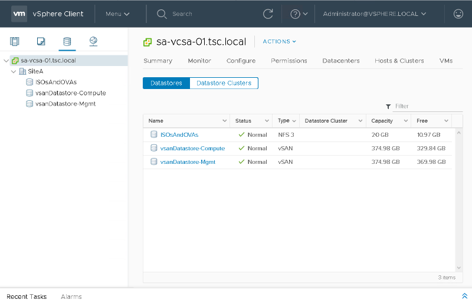This screenshot has height=303, width=472.
Task: Open the Menu dropdown
Action: pos(117,14)
